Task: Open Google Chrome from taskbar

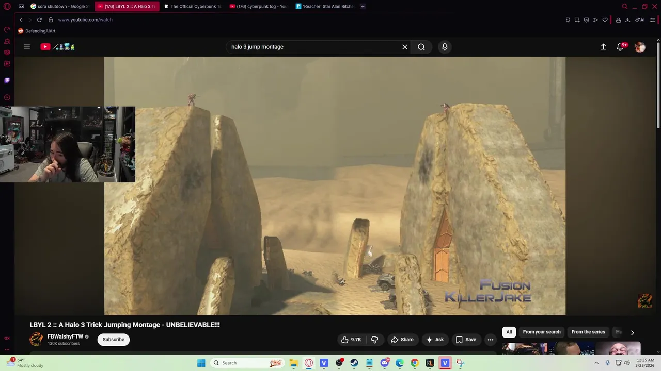Action: [414, 363]
